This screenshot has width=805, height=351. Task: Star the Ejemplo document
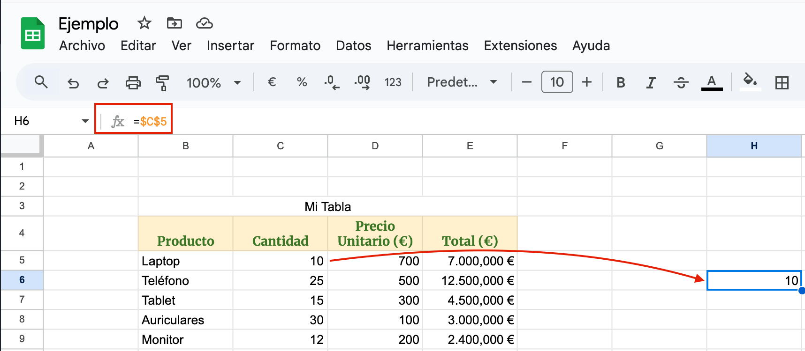(x=144, y=23)
